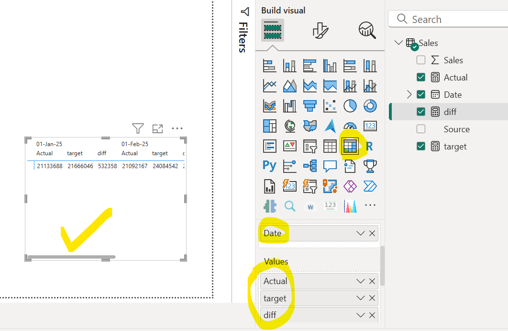Remove diff from Values
Viewport: 508px width, 331px height.
tap(372, 315)
